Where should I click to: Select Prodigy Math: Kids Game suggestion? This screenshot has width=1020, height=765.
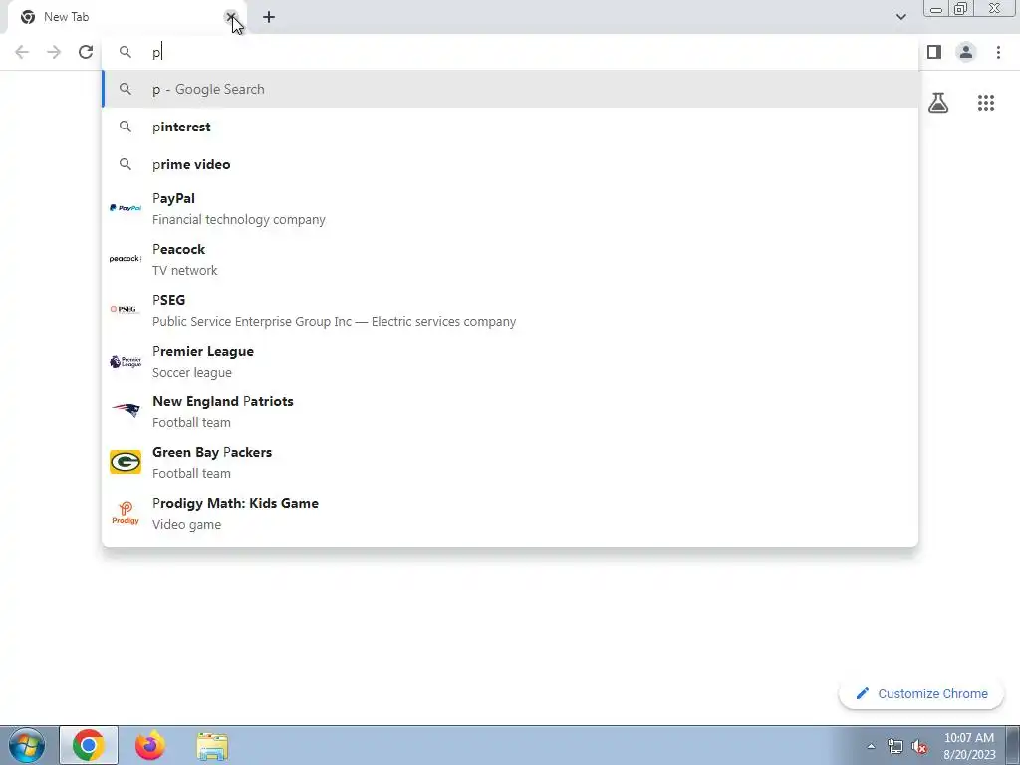click(x=510, y=513)
